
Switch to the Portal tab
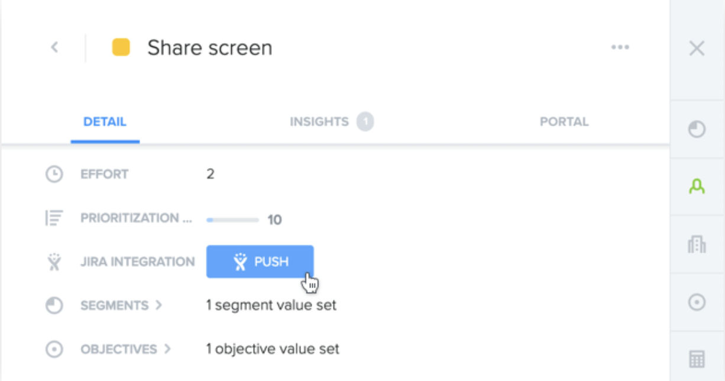pyautogui.click(x=564, y=122)
